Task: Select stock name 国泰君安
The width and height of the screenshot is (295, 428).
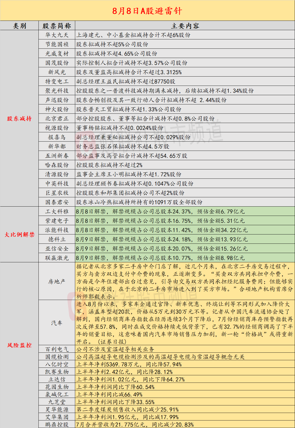Action: point(57,202)
